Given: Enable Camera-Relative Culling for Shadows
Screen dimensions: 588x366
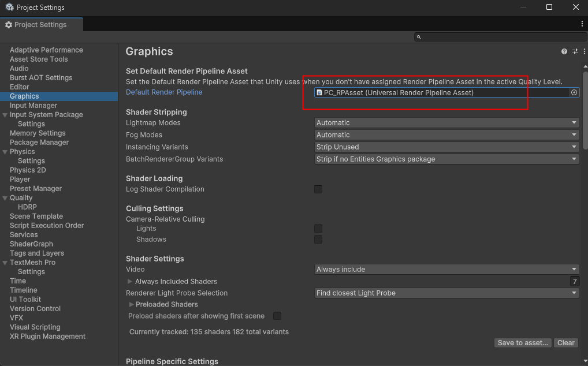Looking at the screenshot, I should pos(318,240).
